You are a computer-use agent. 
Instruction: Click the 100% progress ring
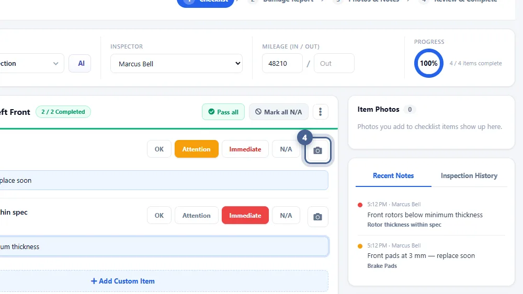(x=429, y=63)
